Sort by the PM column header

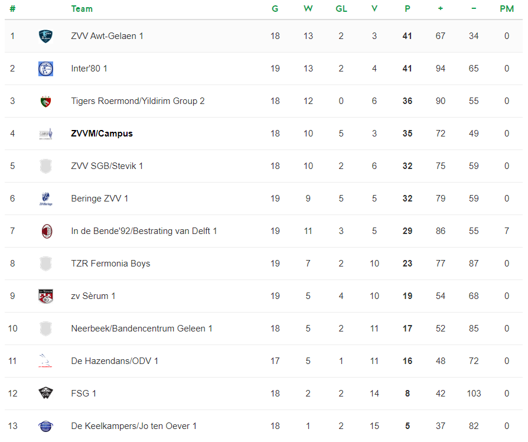coord(507,9)
